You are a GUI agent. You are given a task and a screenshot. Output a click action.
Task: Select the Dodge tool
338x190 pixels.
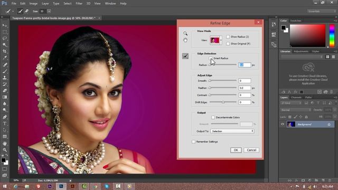tap(5, 110)
